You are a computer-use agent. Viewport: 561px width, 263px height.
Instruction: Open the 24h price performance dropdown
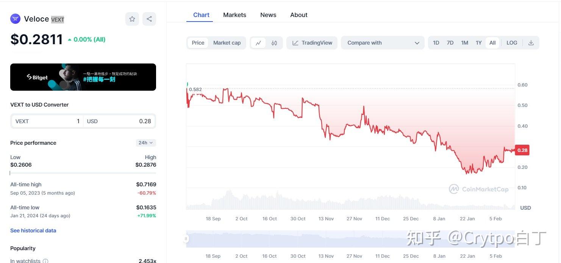146,143
